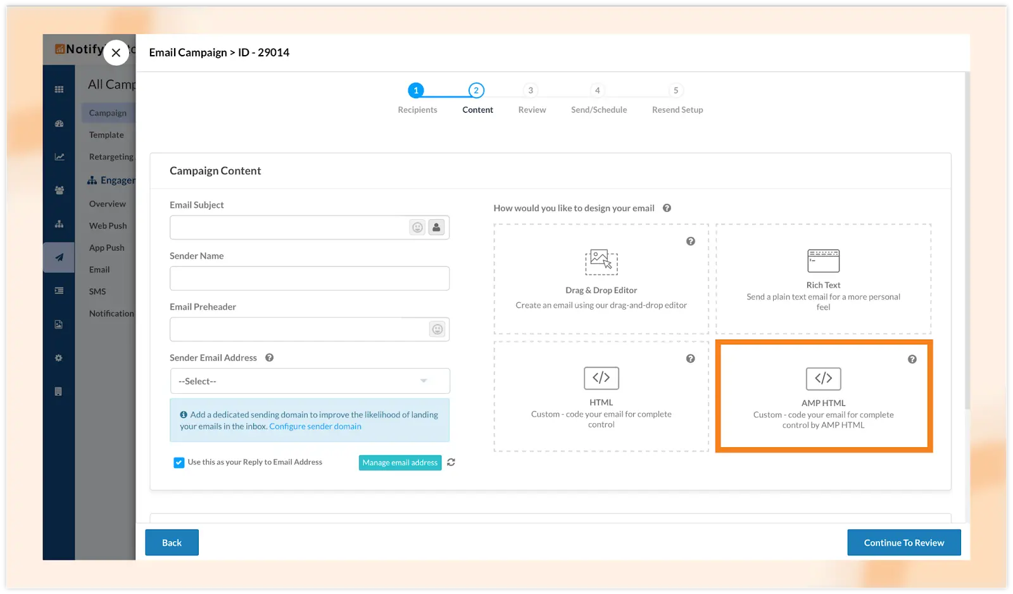
Task: Click the emoji icon in Email Subject field
Action: (417, 227)
